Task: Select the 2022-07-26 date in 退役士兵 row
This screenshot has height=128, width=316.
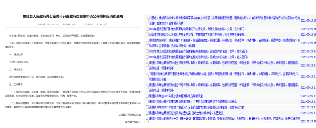Action: click(307, 77)
